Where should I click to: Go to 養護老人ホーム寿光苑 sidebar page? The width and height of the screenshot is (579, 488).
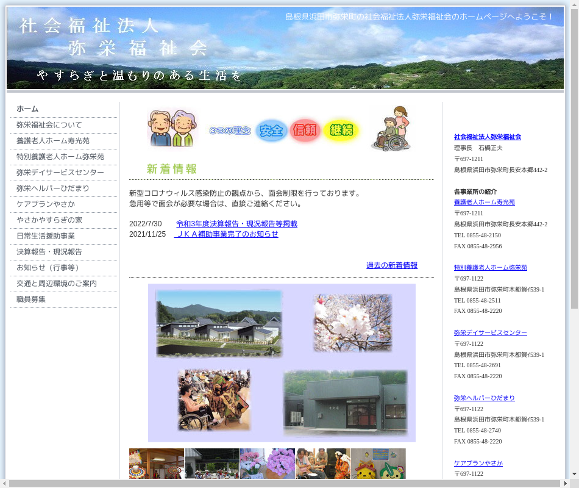click(x=53, y=141)
